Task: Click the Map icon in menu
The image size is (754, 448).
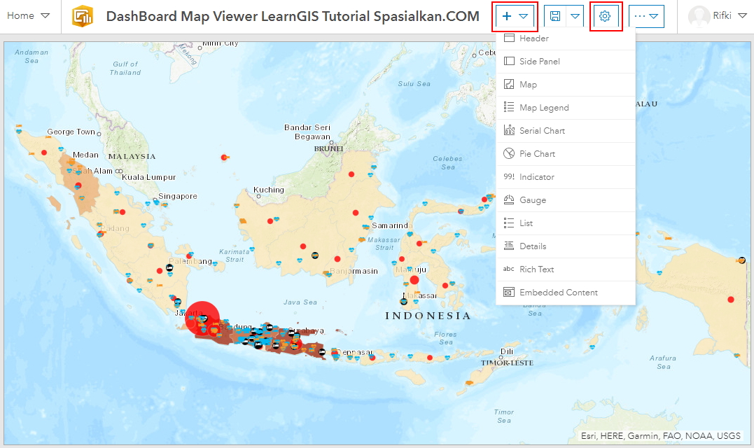Action: click(x=509, y=84)
